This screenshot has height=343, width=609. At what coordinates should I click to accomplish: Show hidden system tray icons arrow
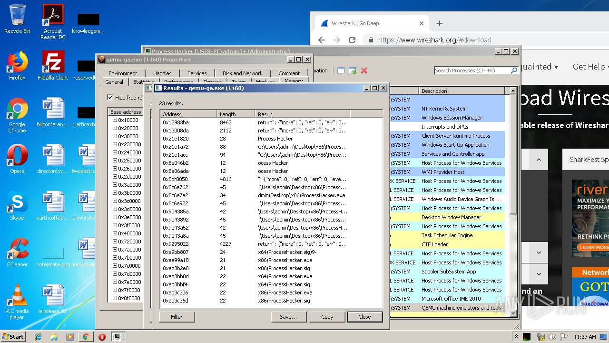coord(516,337)
